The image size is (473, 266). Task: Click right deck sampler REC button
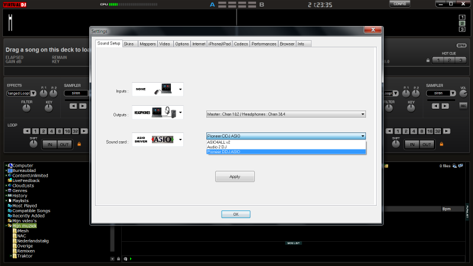click(463, 106)
